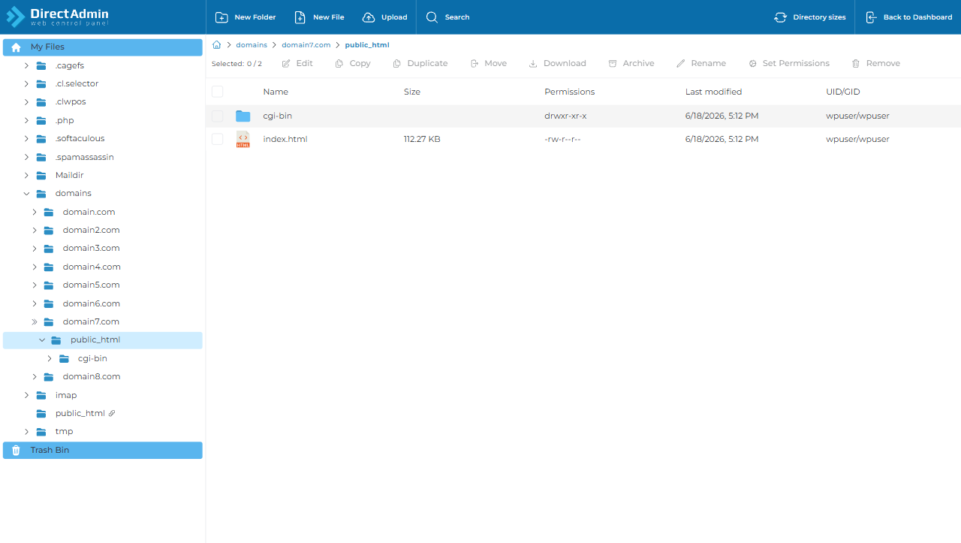The width and height of the screenshot is (961, 543).
Task: Click the DirectAdmin logo
Action: point(57,17)
